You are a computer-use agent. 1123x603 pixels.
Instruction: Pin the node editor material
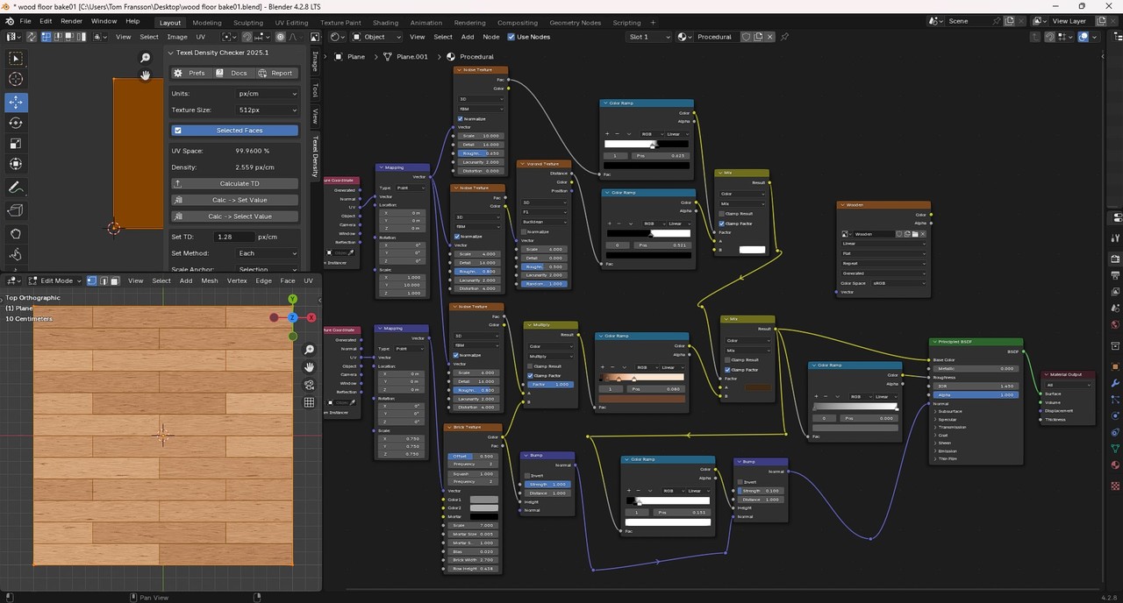click(x=784, y=37)
